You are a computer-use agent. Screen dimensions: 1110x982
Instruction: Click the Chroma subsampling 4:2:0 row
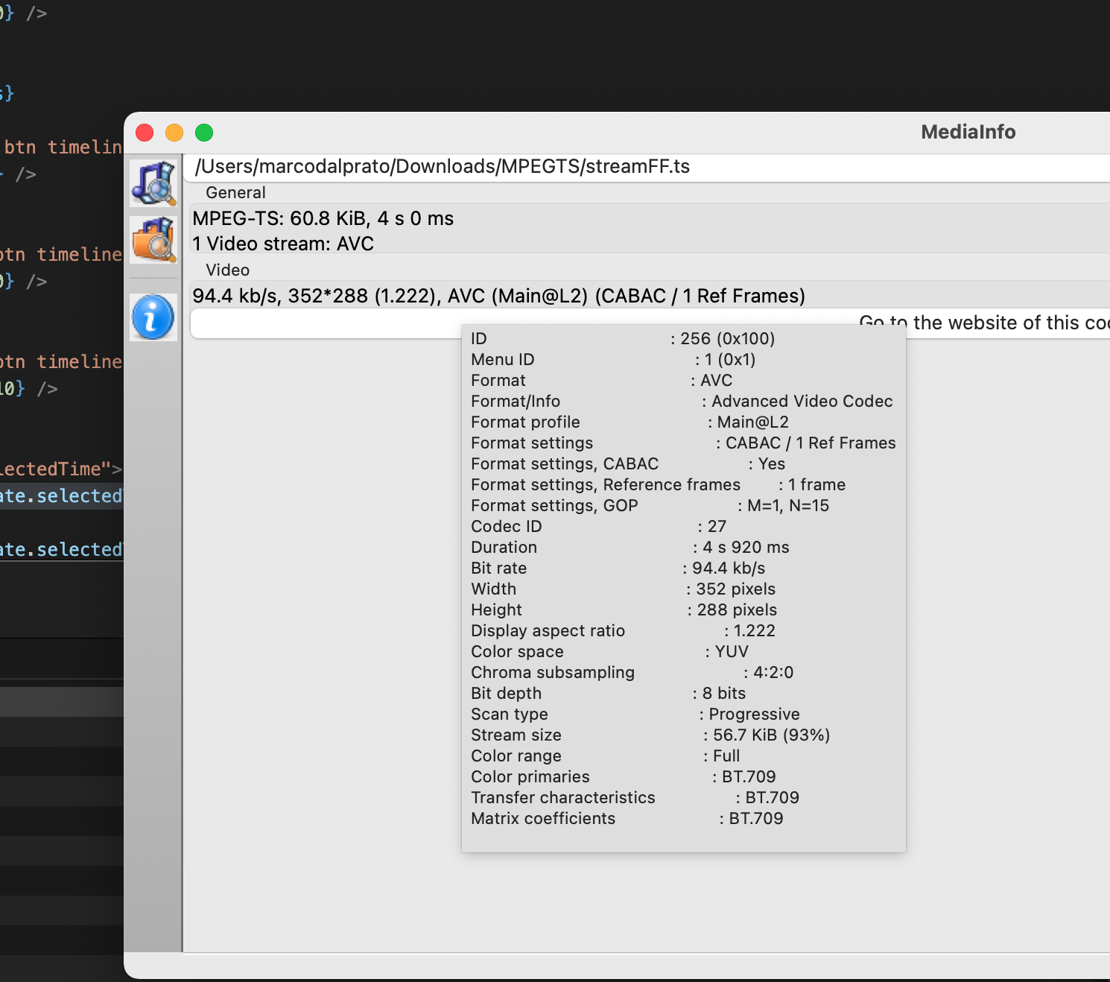pos(632,672)
